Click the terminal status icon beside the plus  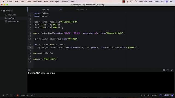click(7, 95)
